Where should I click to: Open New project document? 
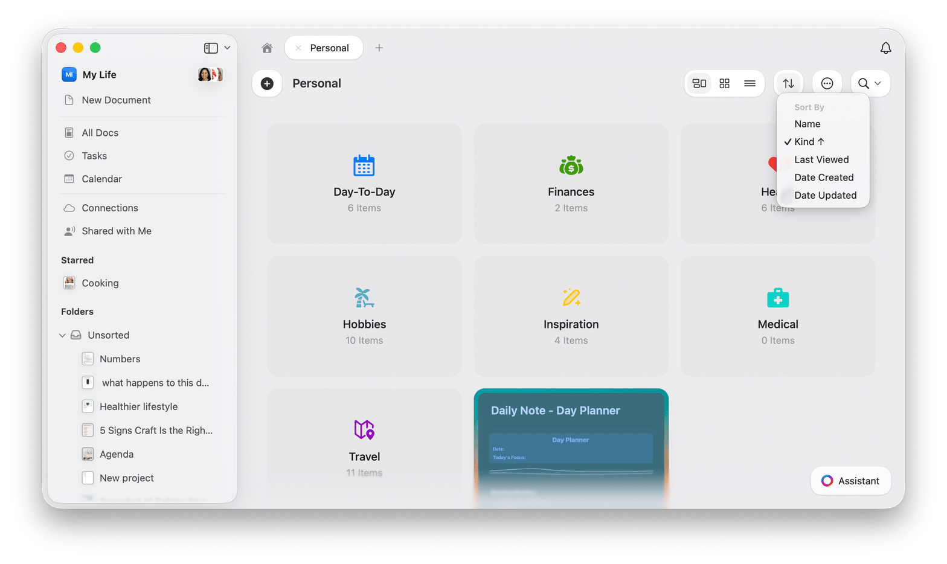tap(126, 478)
